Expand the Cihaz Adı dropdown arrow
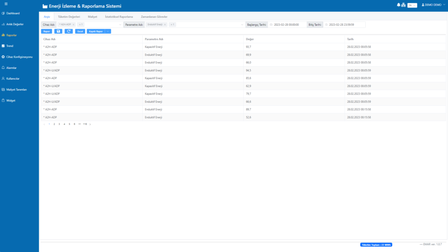The height and width of the screenshot is (252, 448). pyautogui.click(x=120, y=24)
